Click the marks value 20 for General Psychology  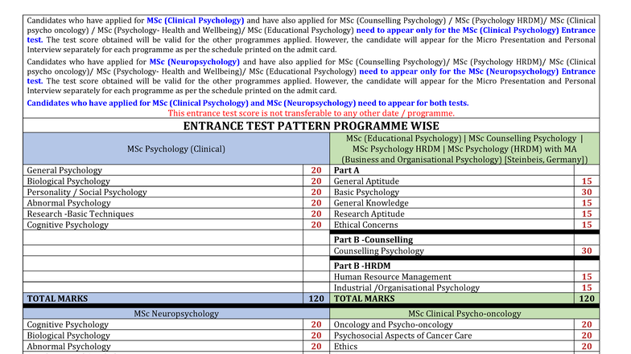click(316, 170)
